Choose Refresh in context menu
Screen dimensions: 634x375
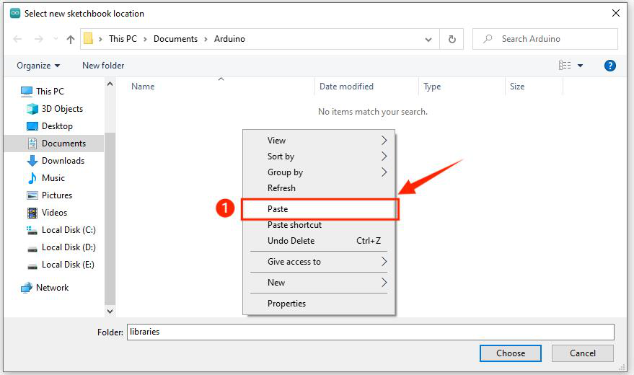(319, 188)
